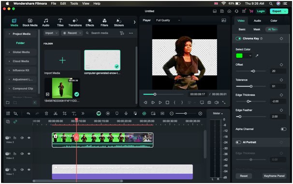Open the preview display settings image icon

pyautogui.click(x=224, y=20)
